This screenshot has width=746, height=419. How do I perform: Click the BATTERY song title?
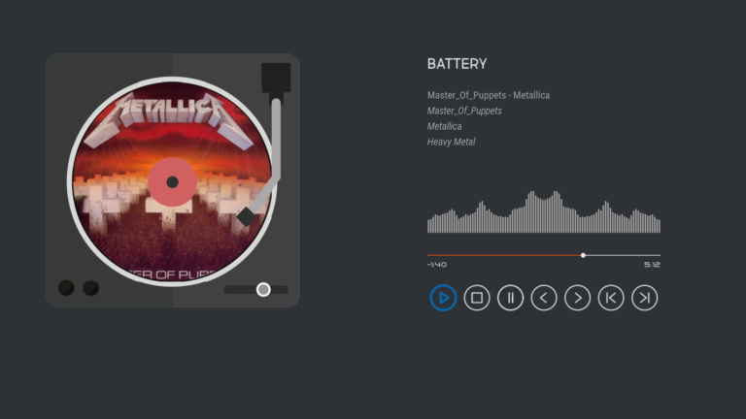[x=457, y=64]
